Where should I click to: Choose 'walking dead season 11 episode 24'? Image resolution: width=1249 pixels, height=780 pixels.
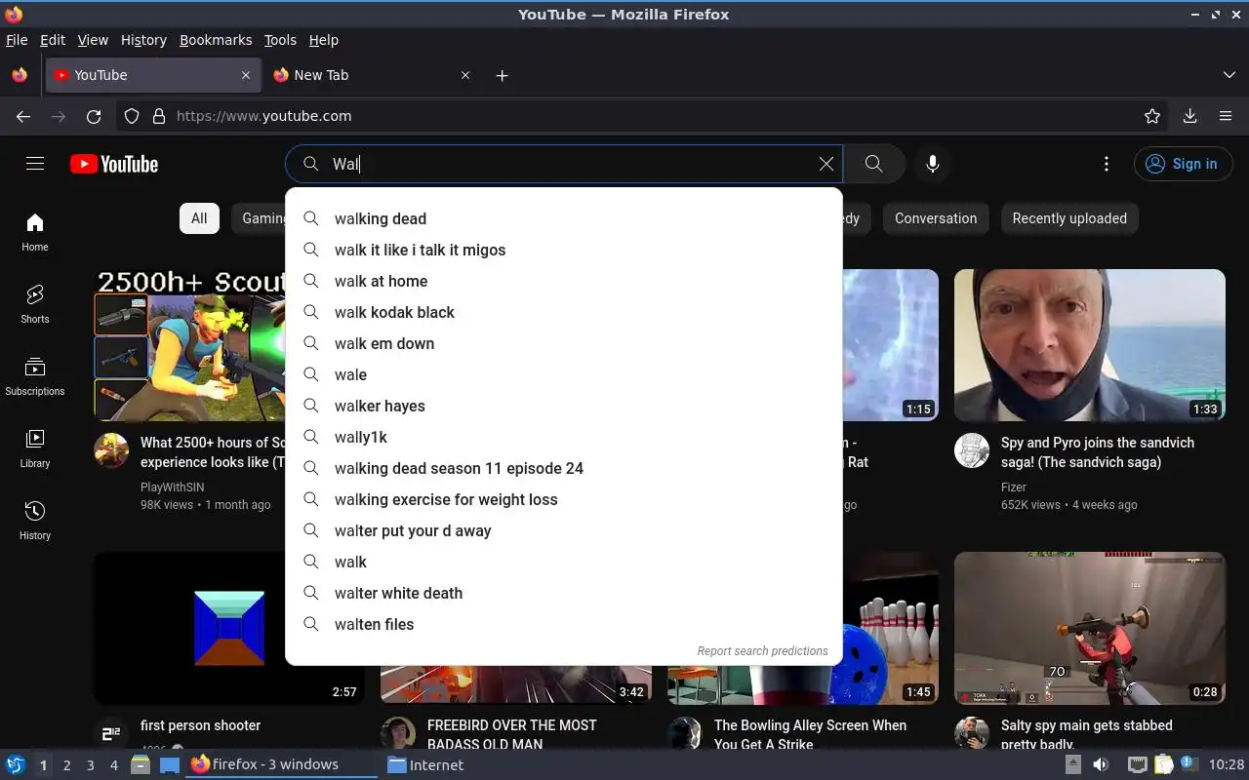click(x=564, y=468)
